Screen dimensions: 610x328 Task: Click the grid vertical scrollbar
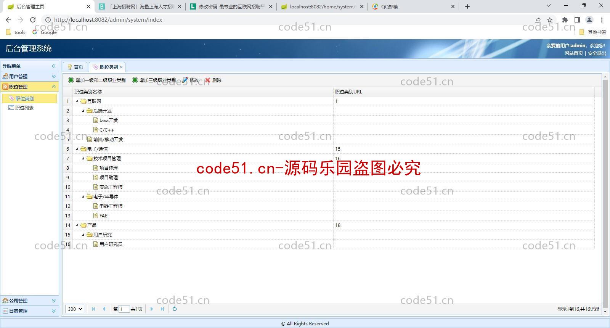coord(605,194)
